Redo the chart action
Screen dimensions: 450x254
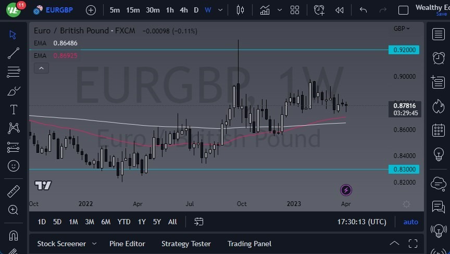tap(383, 10)
